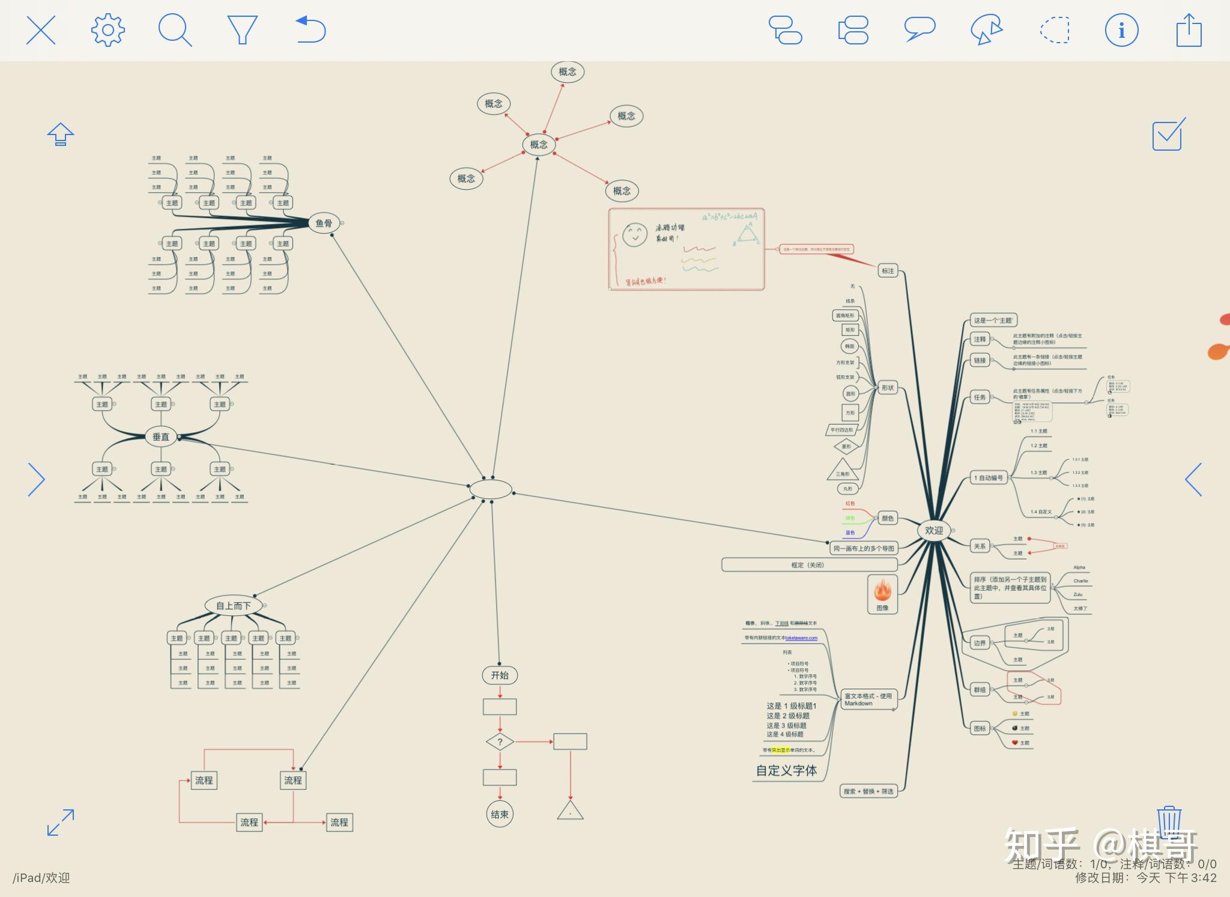
Task: Click the 红色 color topic
Action: pyautogui.click(x=850, y=504)
